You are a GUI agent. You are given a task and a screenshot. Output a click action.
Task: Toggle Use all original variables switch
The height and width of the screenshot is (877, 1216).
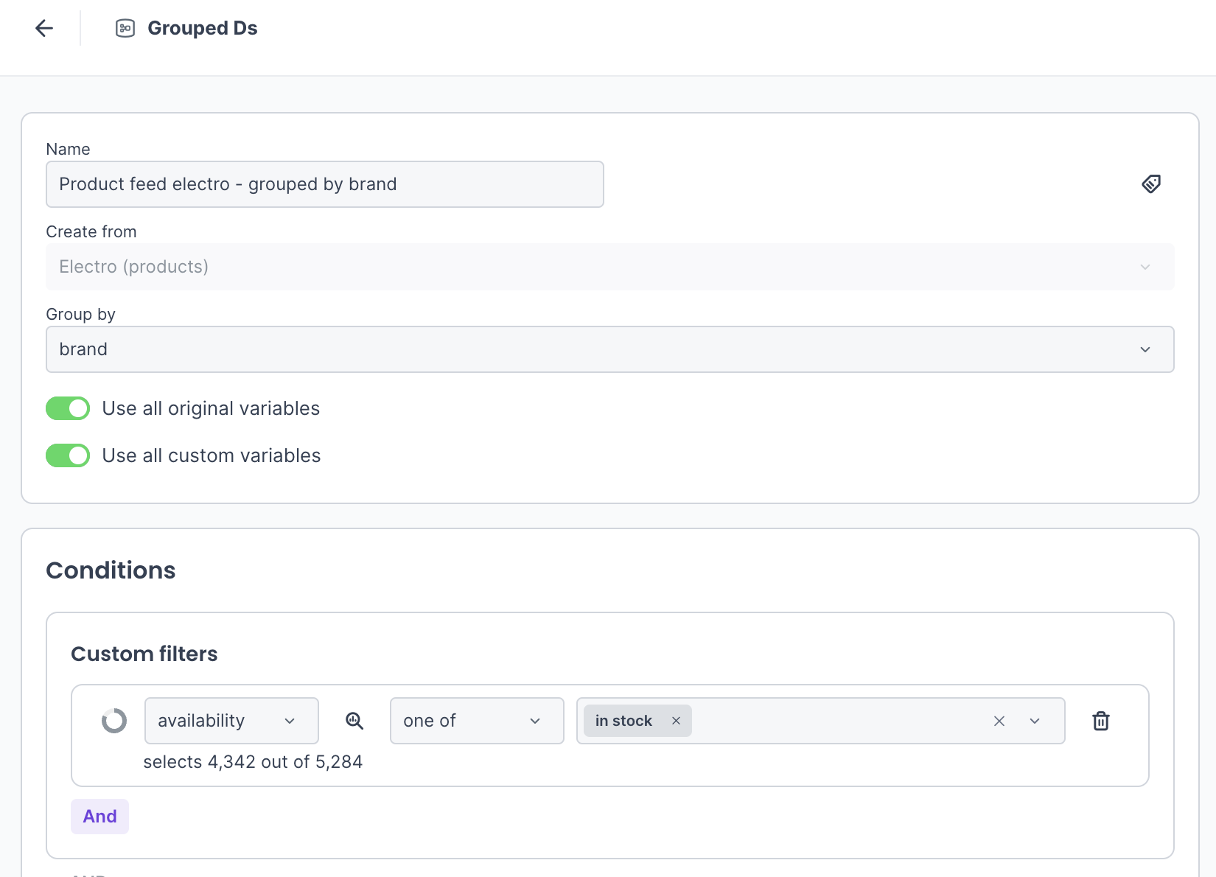pyautogui.click(x=68, y=408)
